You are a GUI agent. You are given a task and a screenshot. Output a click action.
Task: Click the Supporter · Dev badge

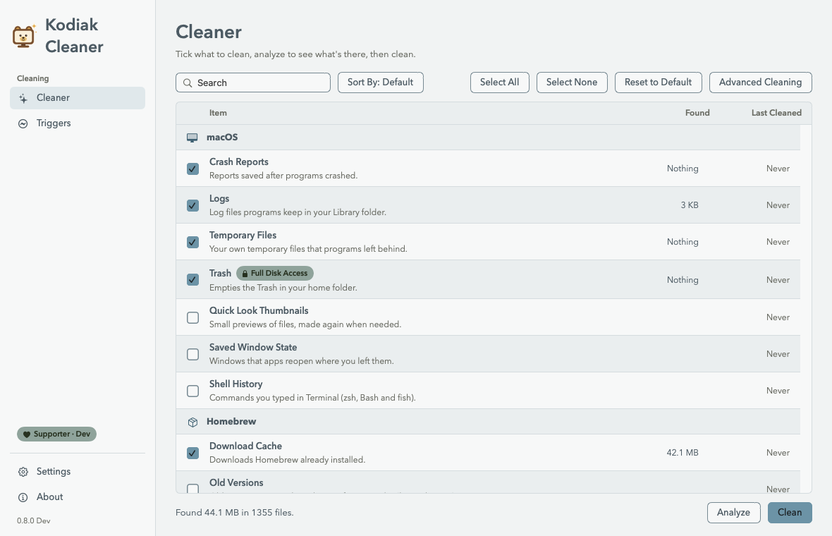(57, 434)
